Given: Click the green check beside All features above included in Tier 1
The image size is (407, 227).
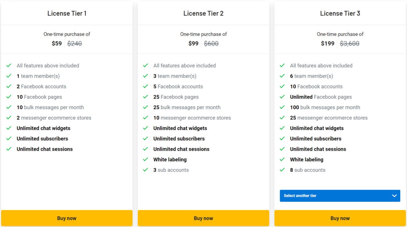Looking at the screenshot, I should click(x=9, y=65).
